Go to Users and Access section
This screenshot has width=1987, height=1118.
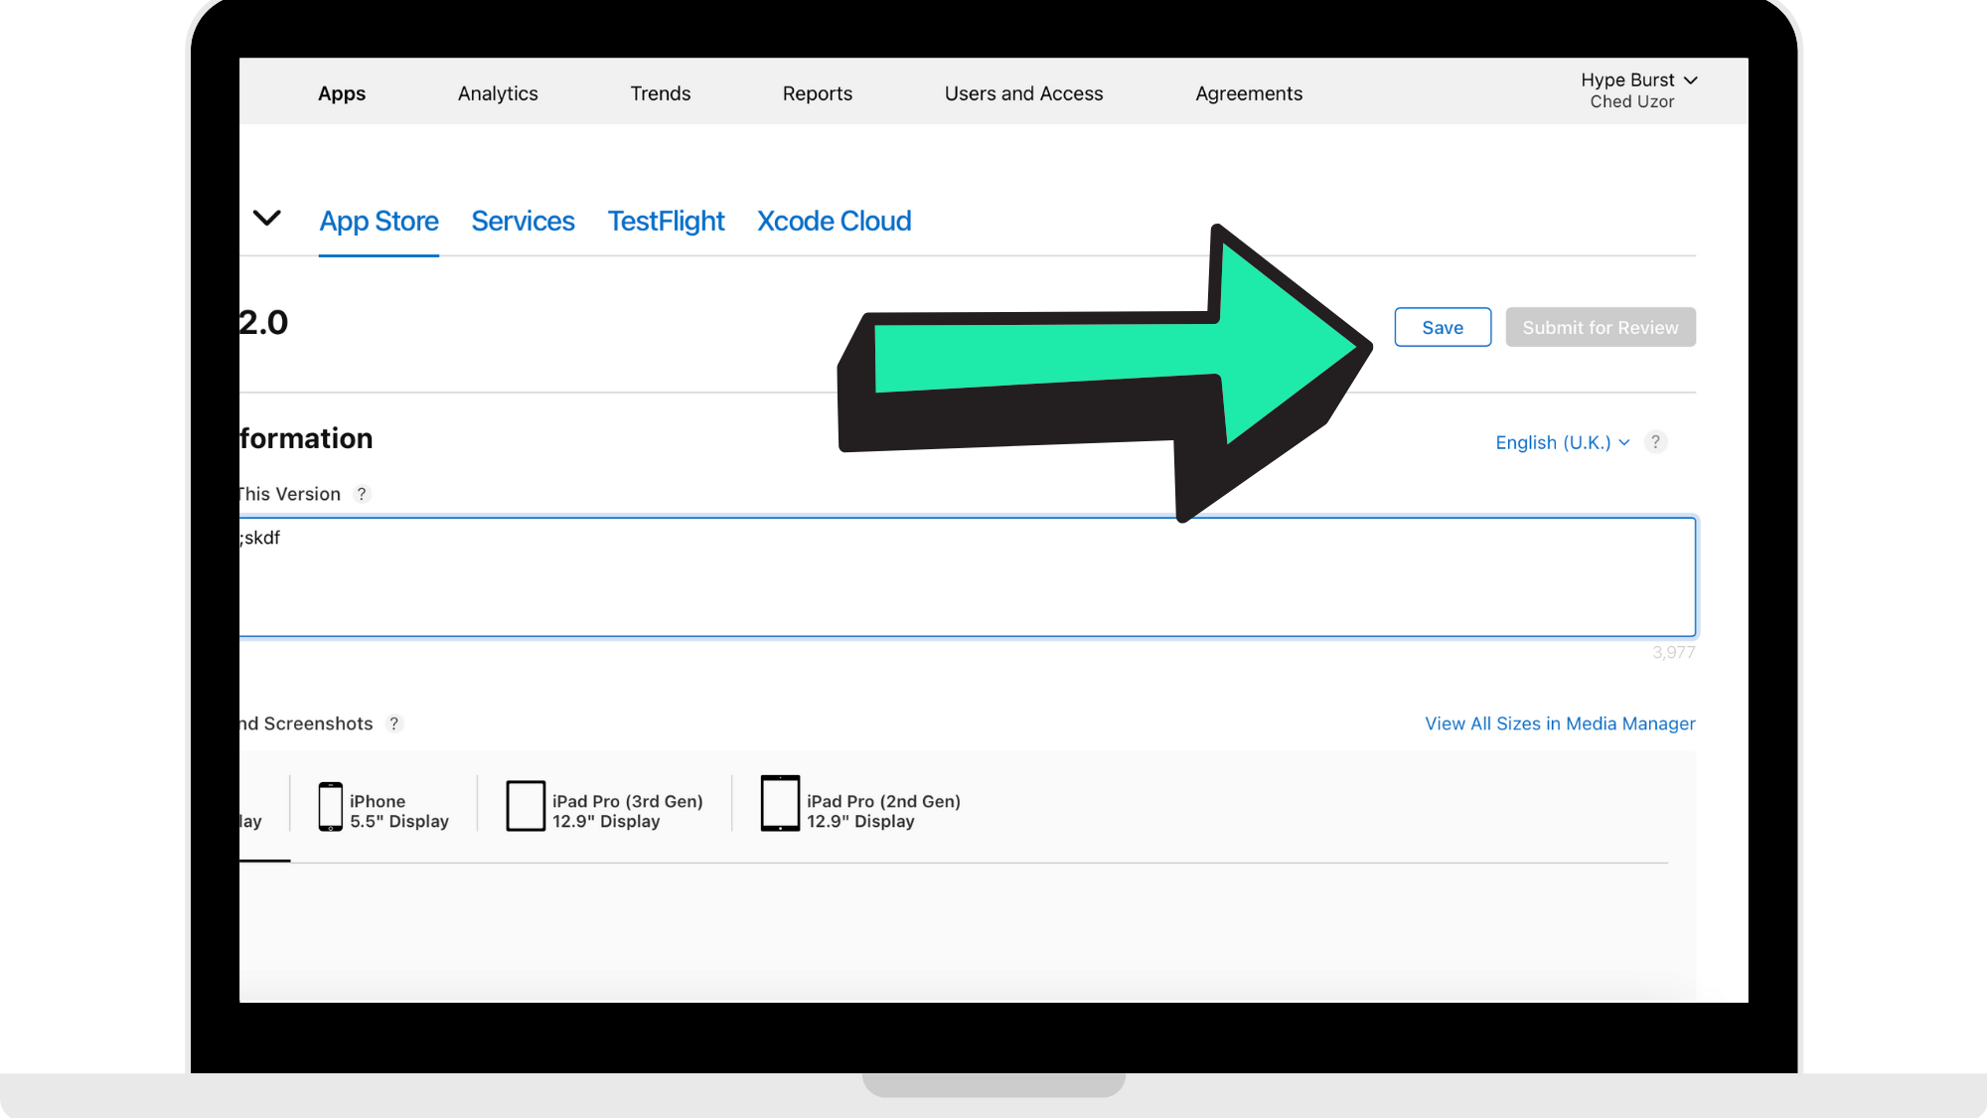click(x=1023, y=93)
